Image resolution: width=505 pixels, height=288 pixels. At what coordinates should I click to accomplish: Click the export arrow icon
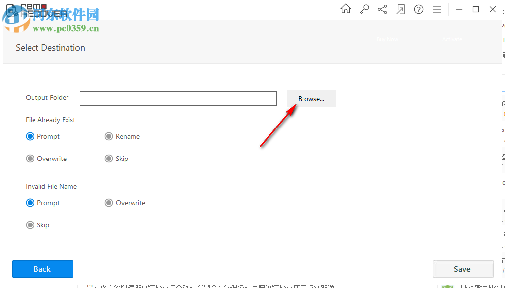(x=401, y=9)
